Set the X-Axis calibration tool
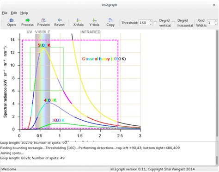The width and height of the screenshot is (219, 172). coord(79,22)
